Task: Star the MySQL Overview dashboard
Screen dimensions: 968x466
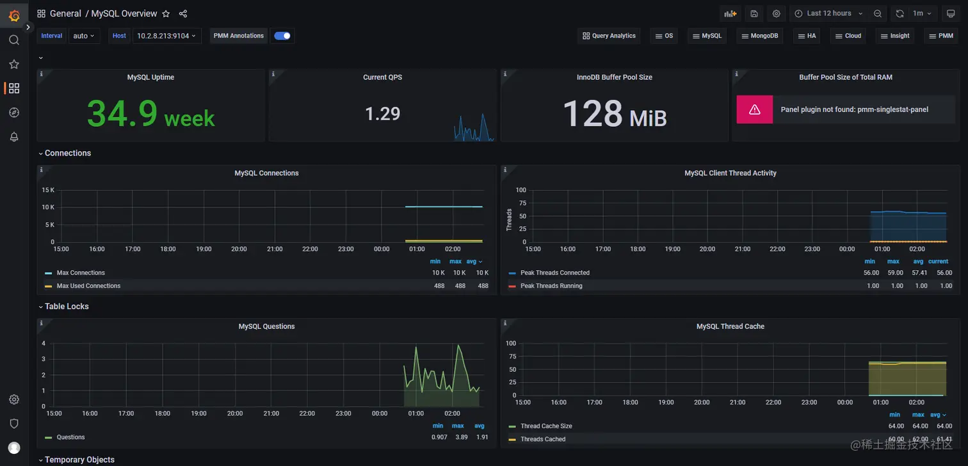Action: 166,13
